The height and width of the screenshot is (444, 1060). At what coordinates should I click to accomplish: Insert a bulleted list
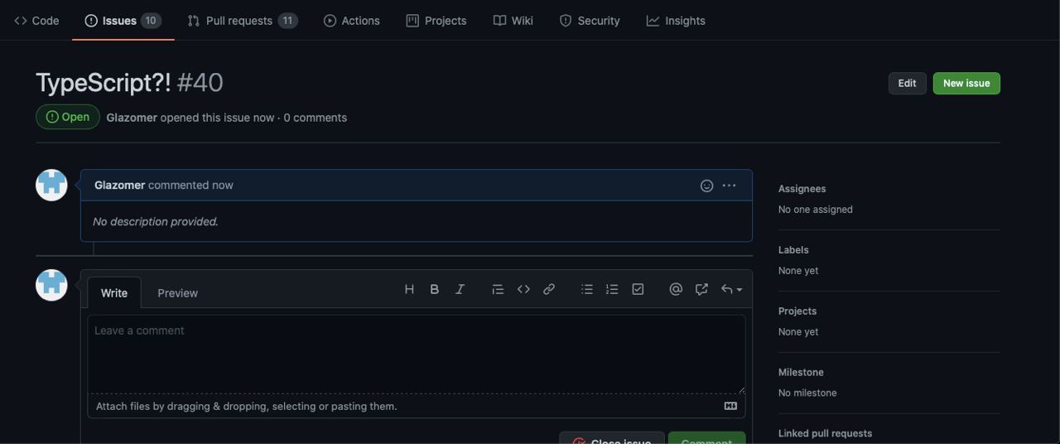pyautogui.click(x=587, y=289)
